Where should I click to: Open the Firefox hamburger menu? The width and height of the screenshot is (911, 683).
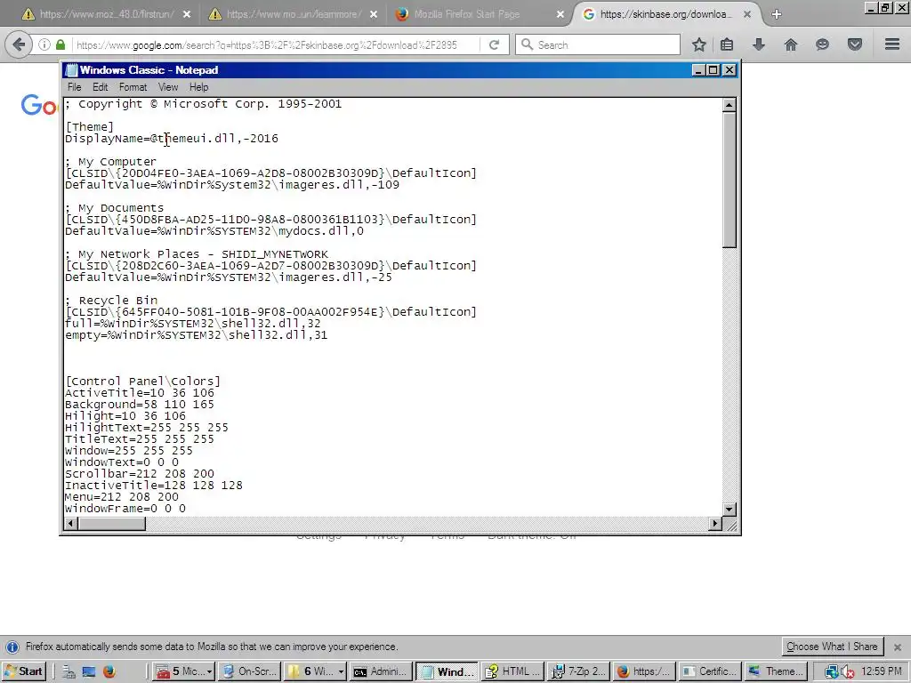(892, 44)
